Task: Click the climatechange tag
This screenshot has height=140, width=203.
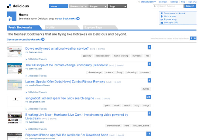Action: point(94,72)
